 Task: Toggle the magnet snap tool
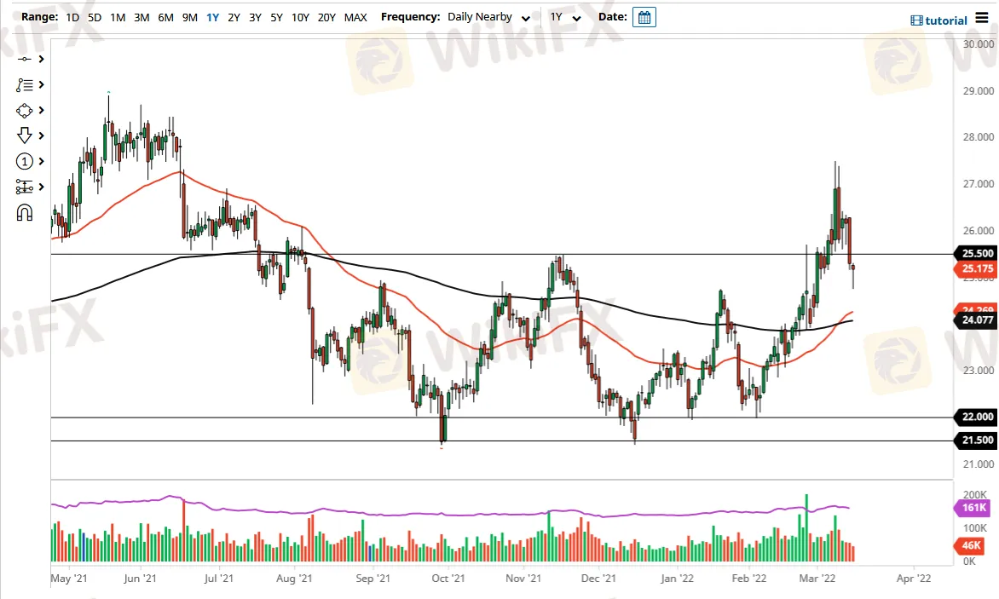coord(24,213)
